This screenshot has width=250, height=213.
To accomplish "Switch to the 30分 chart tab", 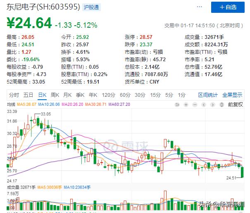I will coord(140,95).
